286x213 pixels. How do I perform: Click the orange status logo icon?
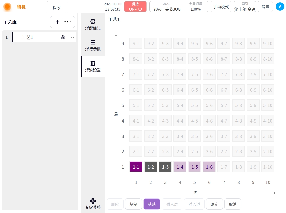[7, 7]
